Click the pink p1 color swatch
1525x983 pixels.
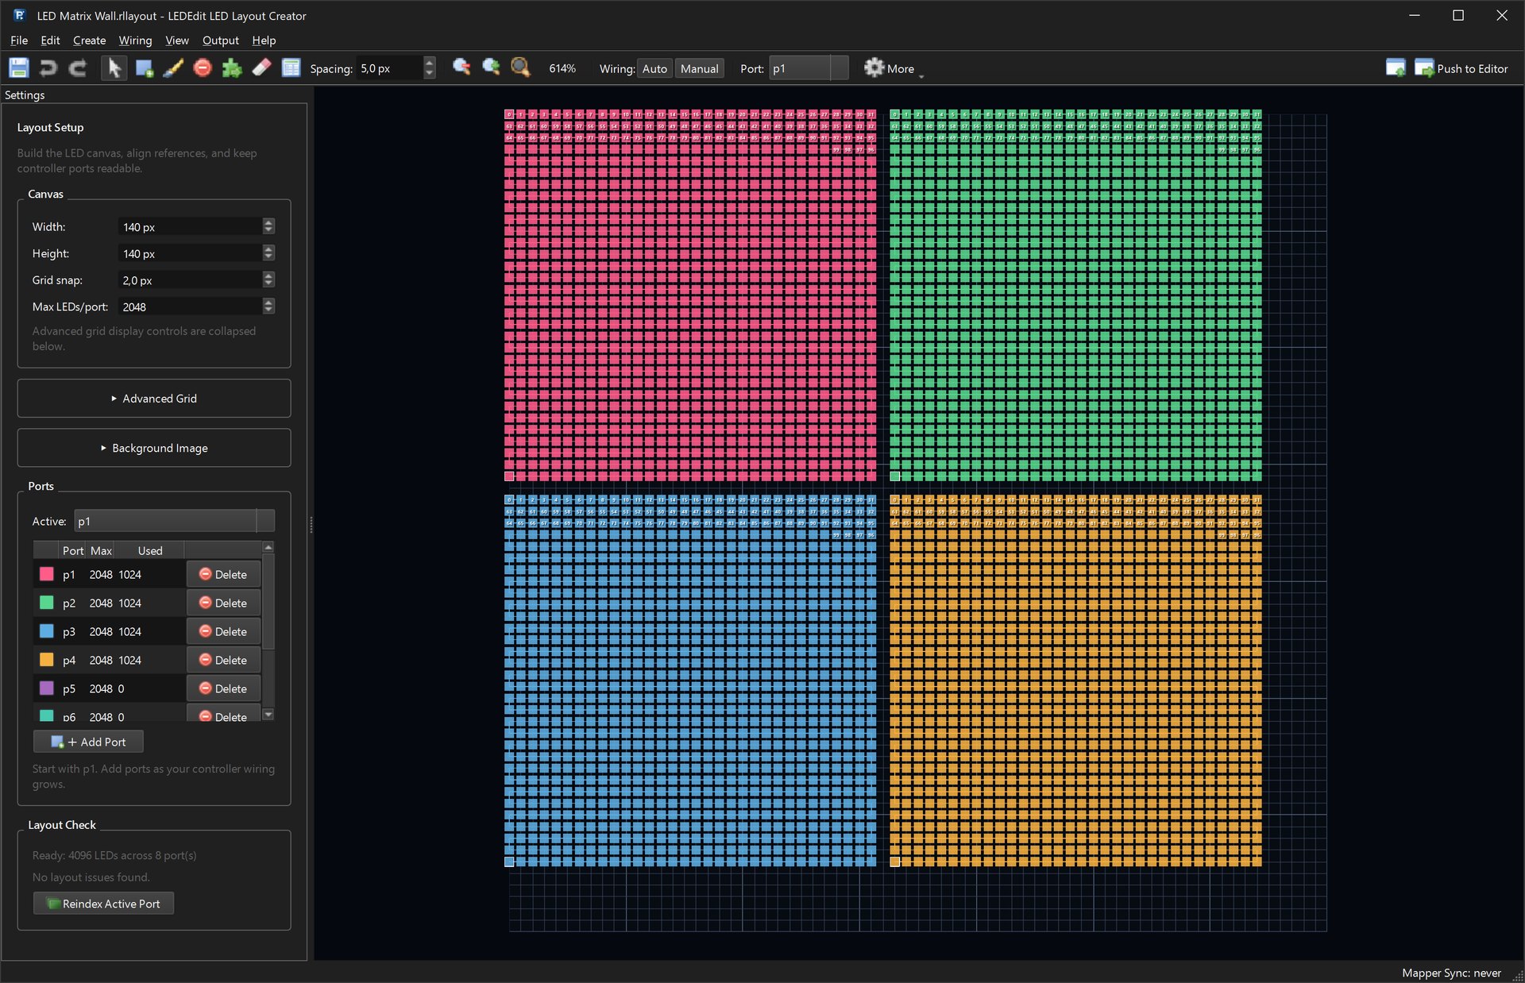[47, 574]
